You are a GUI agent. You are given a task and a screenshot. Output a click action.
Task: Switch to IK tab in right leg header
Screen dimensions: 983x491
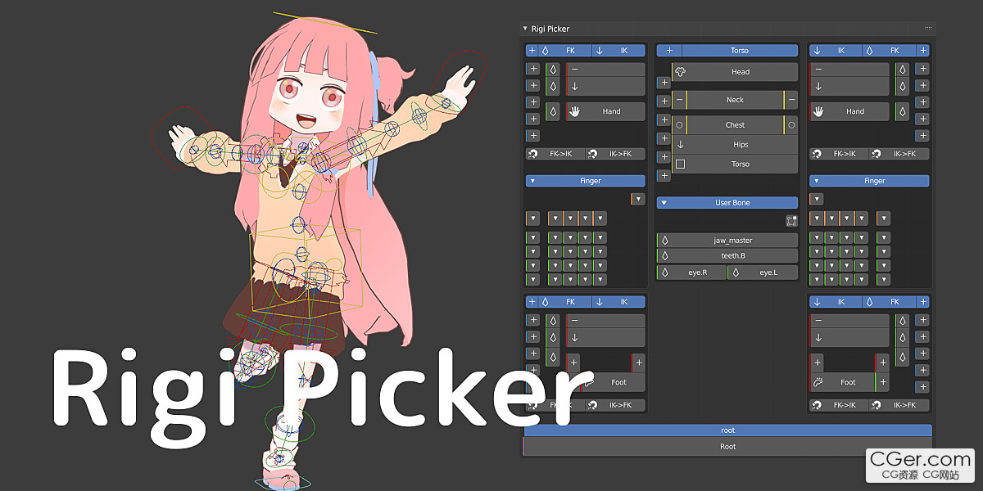836,302
